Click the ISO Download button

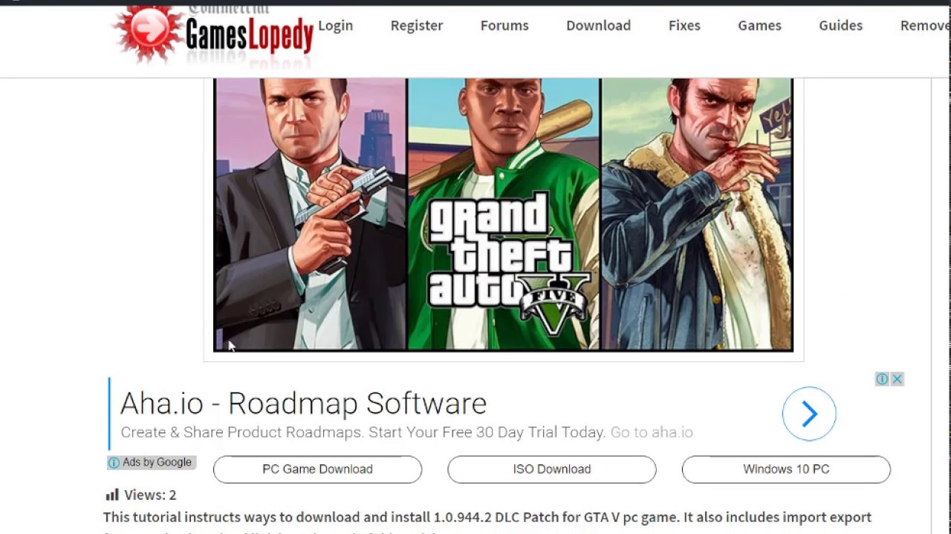pyautogui.click(x=552, y=469)
